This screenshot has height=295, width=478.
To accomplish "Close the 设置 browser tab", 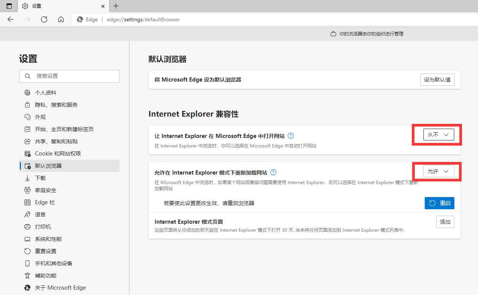I will click(103, 6).
